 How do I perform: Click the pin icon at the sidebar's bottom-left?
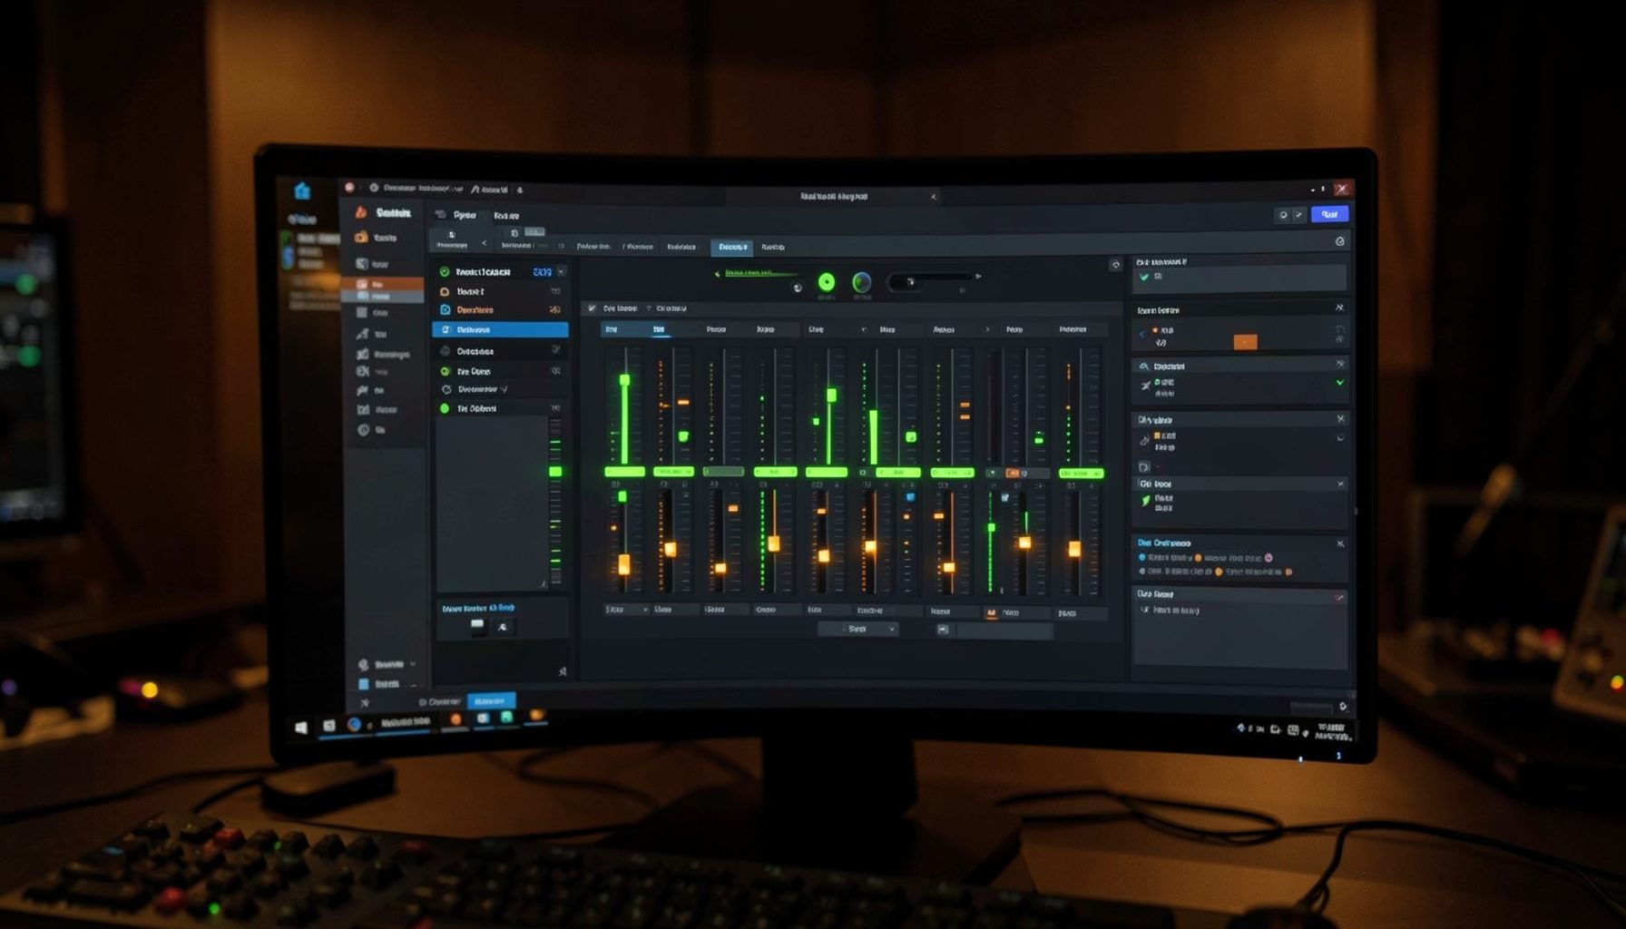(365, 703)
